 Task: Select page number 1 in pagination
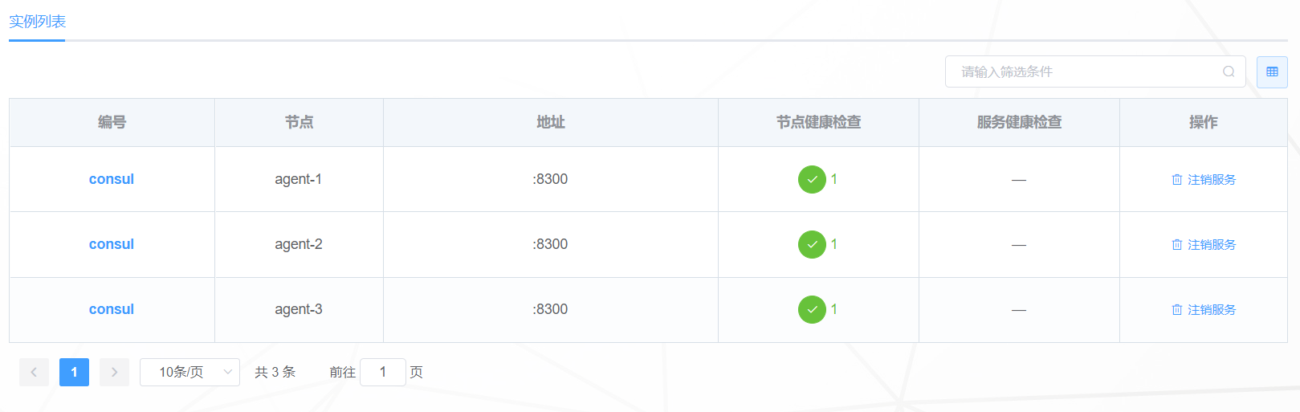(74, 372)
